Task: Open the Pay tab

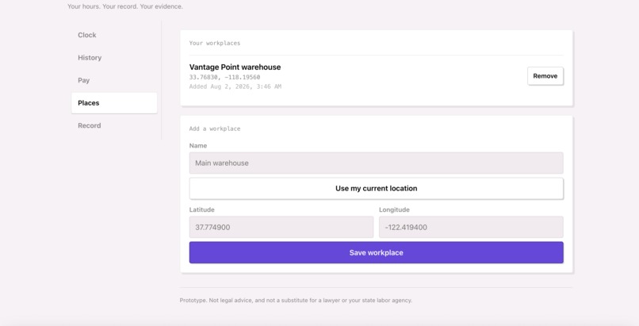Action: click(114, 80)
